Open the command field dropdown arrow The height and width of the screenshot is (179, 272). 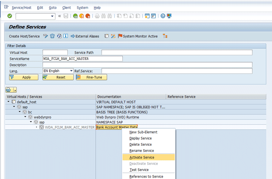pos(53,16)
